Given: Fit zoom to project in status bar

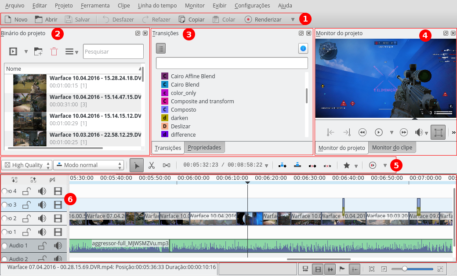Looking at the screenshot, I should [372, 269].
